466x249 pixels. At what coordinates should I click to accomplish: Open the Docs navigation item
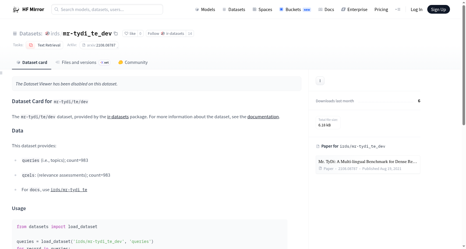coord(326,10)
